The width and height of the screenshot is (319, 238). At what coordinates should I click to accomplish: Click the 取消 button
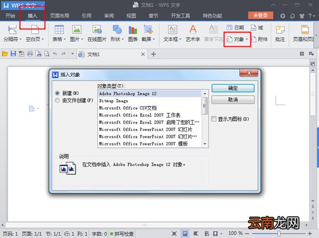click(x=233, y=100)
